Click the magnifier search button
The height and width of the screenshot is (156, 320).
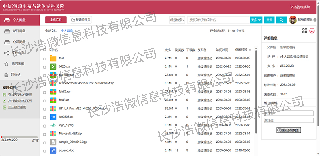tap(282, 20)
